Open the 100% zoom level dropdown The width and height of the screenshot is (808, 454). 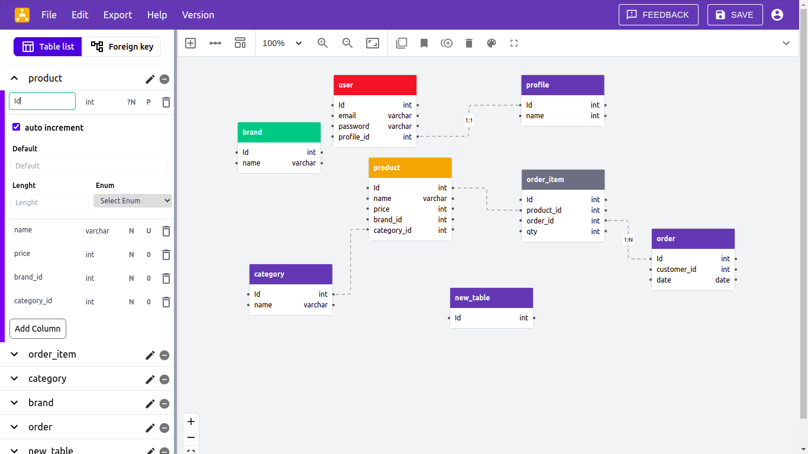(283, 43)
